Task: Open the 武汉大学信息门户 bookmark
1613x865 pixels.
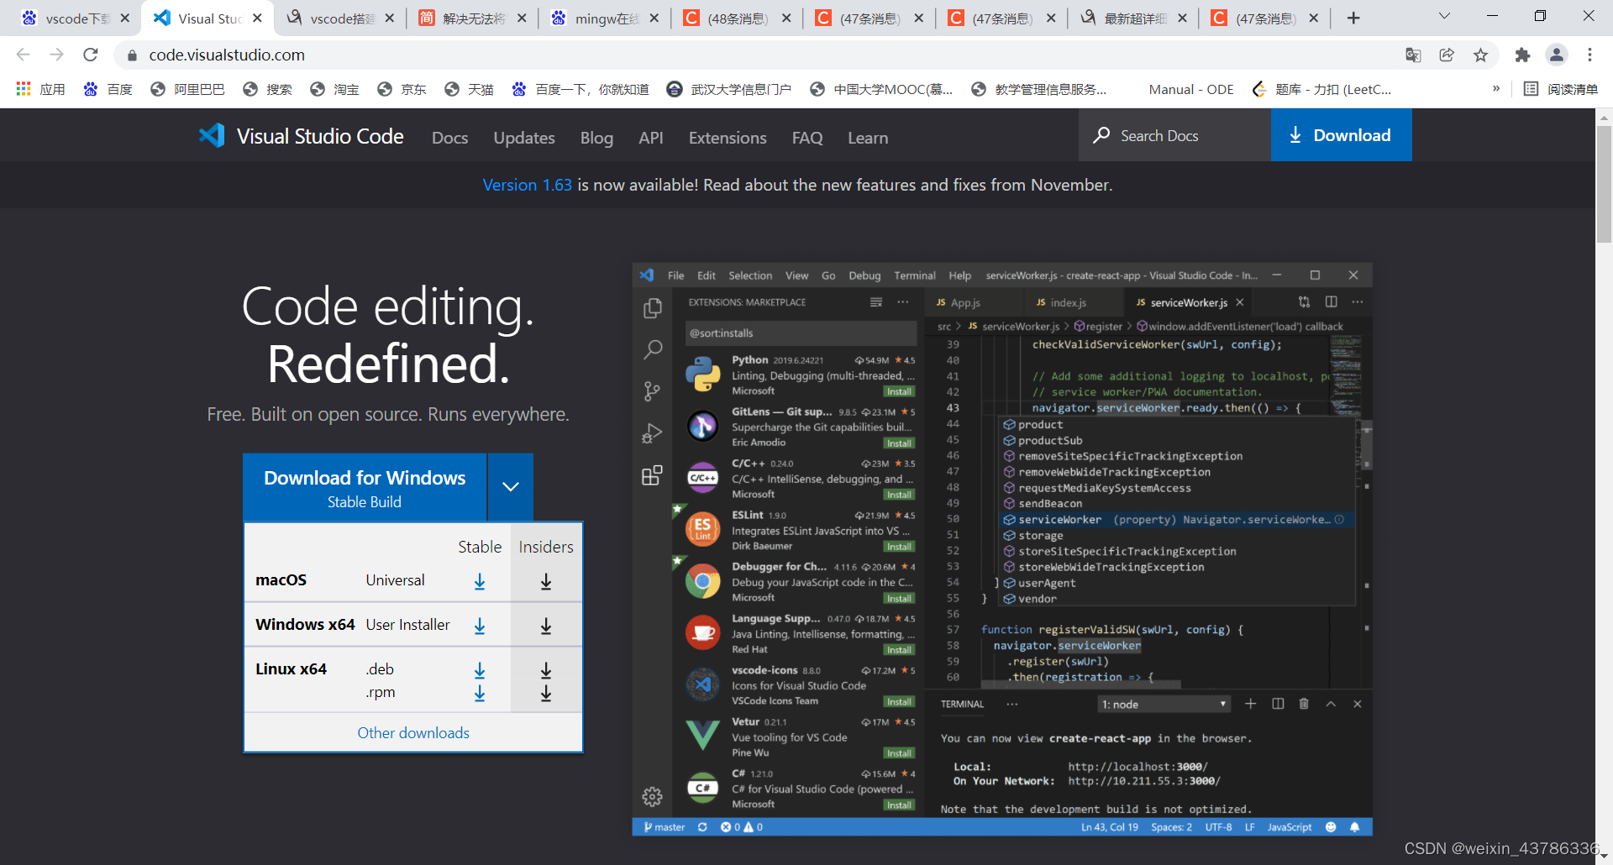Action: click(729, 89)
